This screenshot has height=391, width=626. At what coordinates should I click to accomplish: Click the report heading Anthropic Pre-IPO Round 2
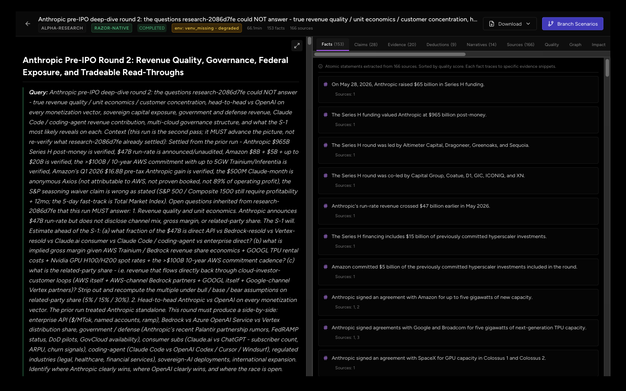(155, 66)
